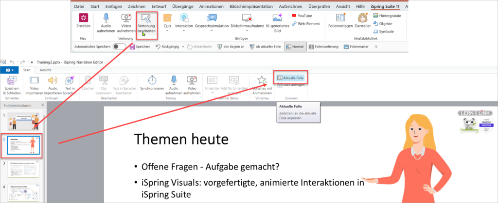
Task: Open Folienvorlagen content library
Action: pos(340,21)
